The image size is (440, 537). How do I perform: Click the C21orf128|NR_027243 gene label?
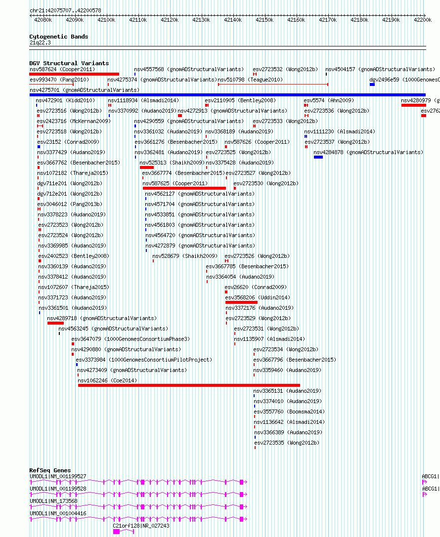(141, 525)
